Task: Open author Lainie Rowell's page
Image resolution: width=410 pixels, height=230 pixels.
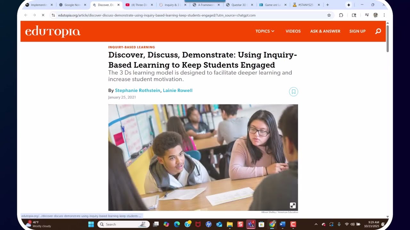Action: pyautogui.click(x=178, y=90)
